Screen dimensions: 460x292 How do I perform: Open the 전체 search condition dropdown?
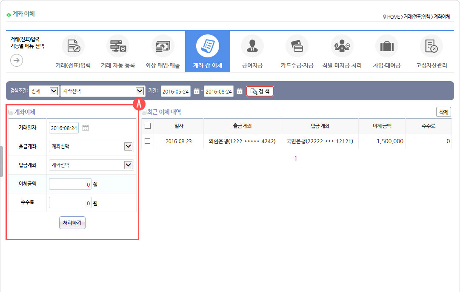click(44, 91)
